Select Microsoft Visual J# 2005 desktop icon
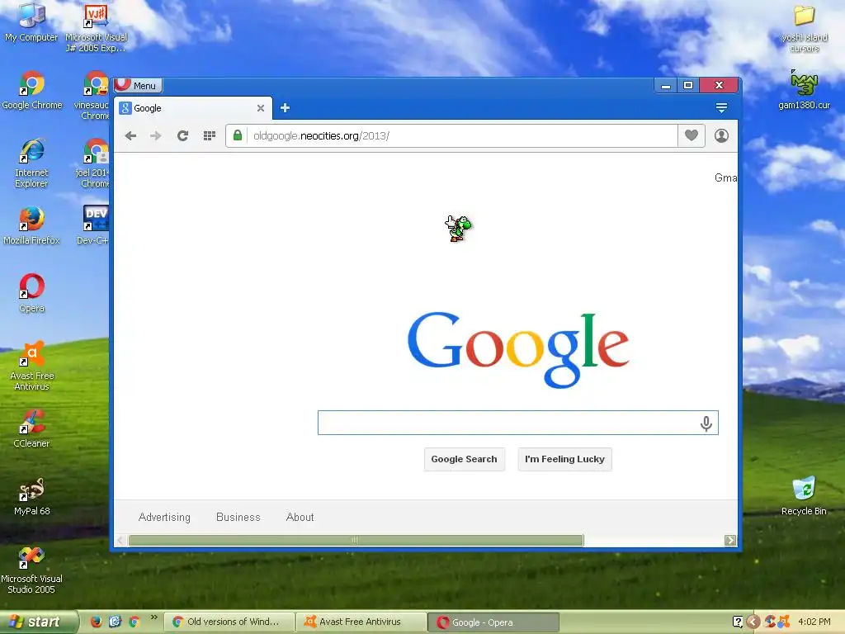Screen dimensions: 845x634 pyautogui.click(x=96, y=27)
